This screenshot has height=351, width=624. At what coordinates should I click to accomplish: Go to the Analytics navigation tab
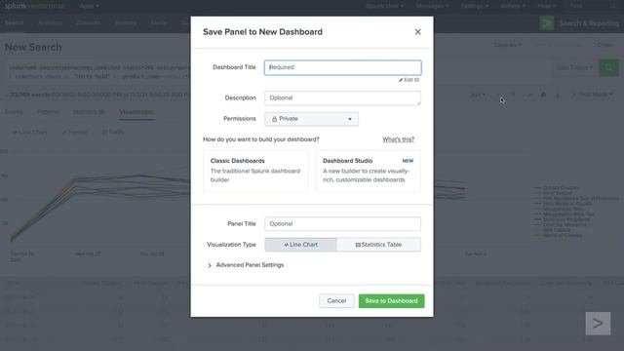point(50,22)
